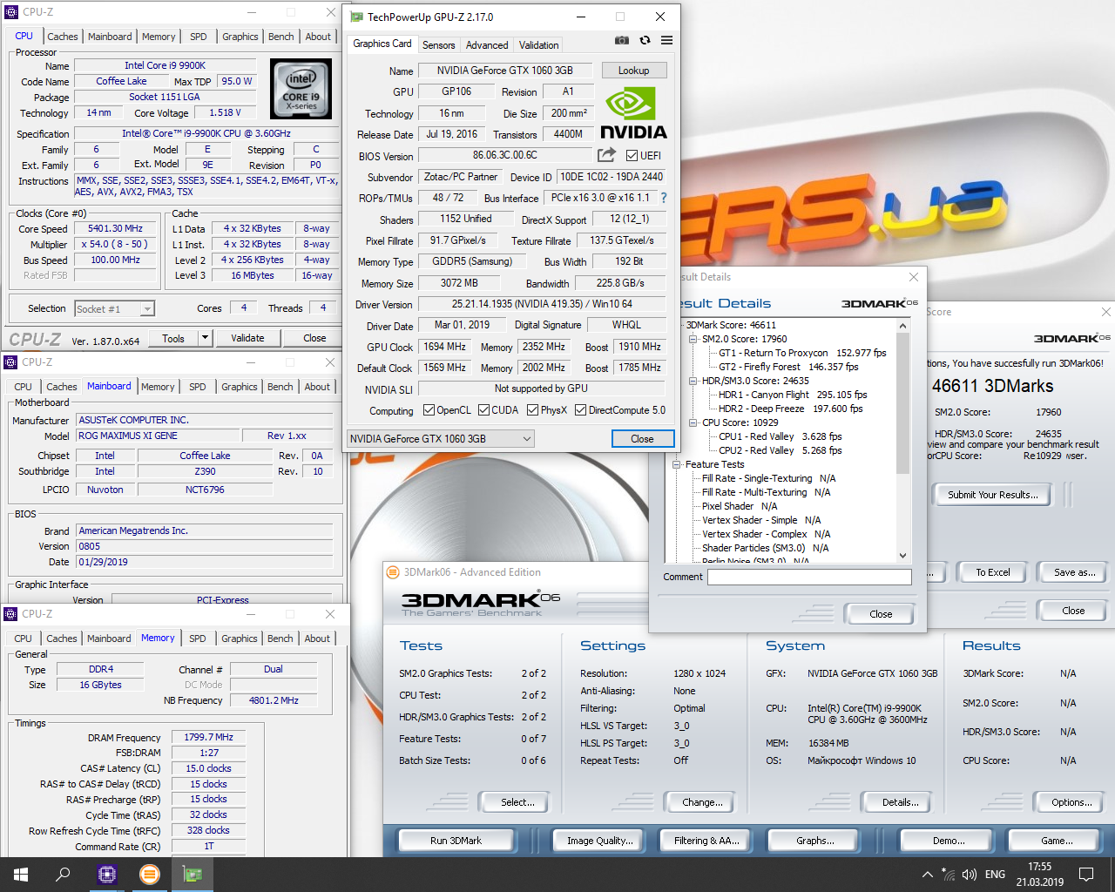The height and width of the screenshot is (892, 1115).
Task: Collapse the SM2.0 Score tree node
Action: pos(693,339)
